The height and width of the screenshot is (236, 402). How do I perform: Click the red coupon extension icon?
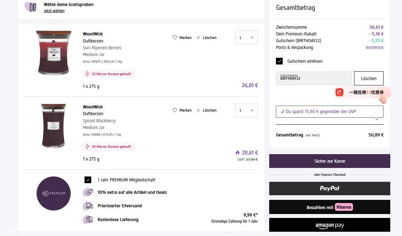[x=340, y=92]
